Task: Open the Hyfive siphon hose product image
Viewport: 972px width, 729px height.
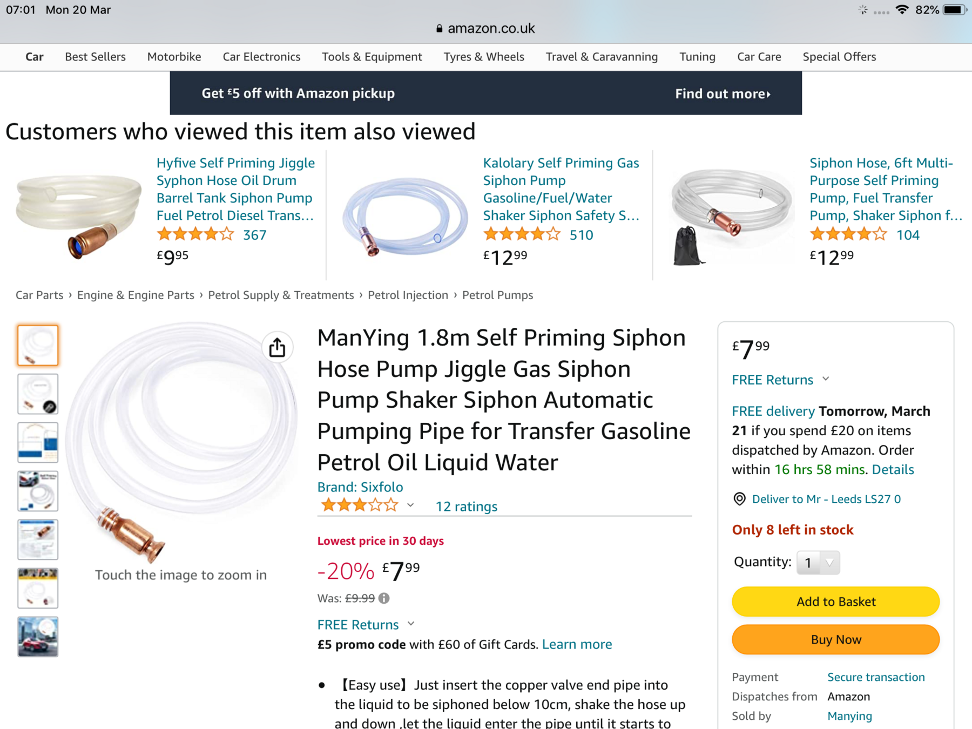Action: pyautogui.click(x=79, y=215)
